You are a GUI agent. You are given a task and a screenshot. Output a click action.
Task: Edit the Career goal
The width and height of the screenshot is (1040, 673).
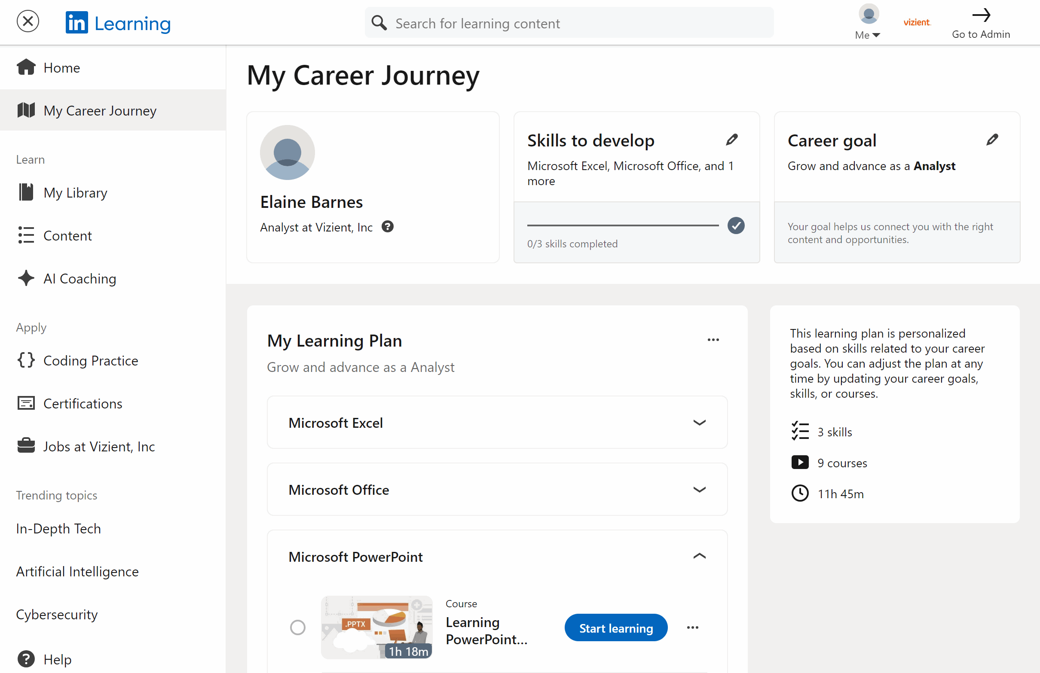coord(992,139)
